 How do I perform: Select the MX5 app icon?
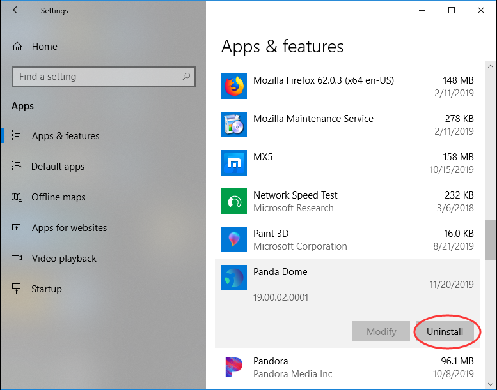pos(234,163)
